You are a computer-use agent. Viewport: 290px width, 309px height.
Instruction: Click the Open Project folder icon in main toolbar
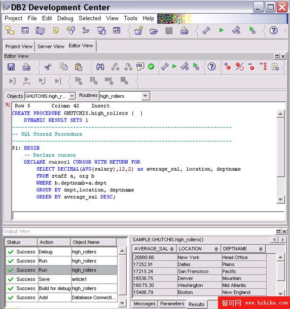tap(154, 31)
